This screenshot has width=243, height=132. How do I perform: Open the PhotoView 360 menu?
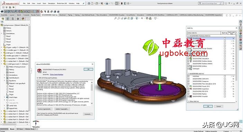tap(62, 3)
